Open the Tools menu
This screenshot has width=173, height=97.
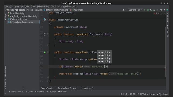[x=54, y=6]
